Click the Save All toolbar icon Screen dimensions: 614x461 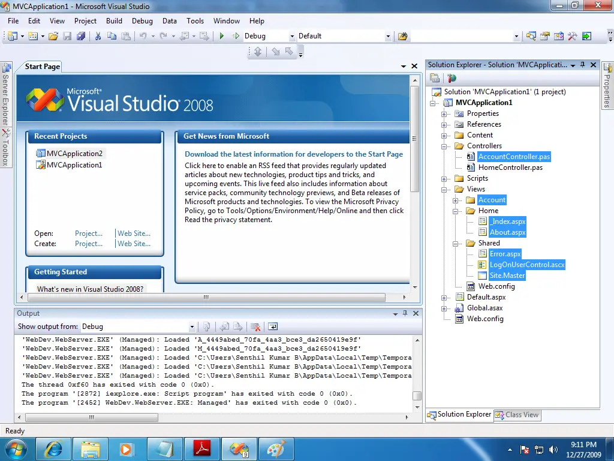click(80, 36)
